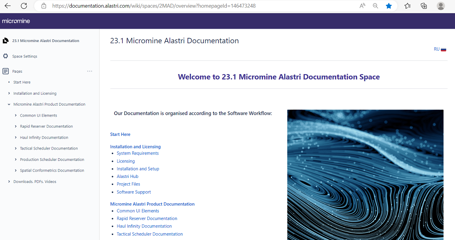Switch language with RU link
Image resolution: width=455 pixels, height=240 pixels.
click(x=437, y=49)
